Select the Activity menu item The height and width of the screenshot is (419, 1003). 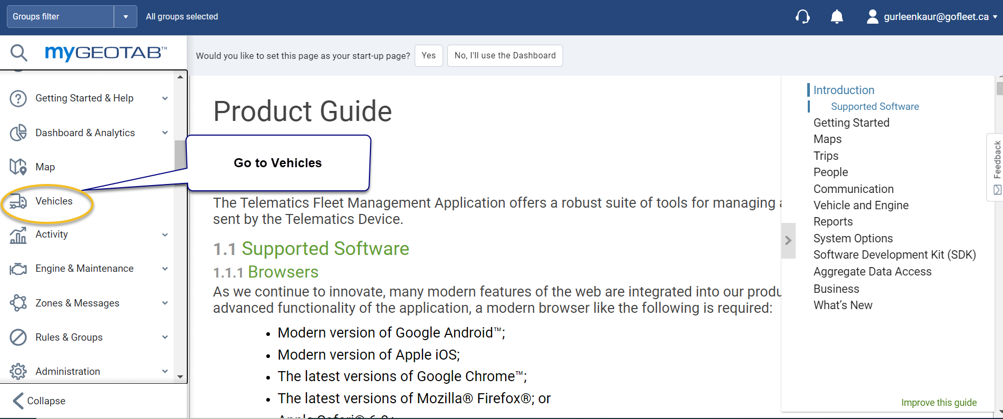coord(52,234)
